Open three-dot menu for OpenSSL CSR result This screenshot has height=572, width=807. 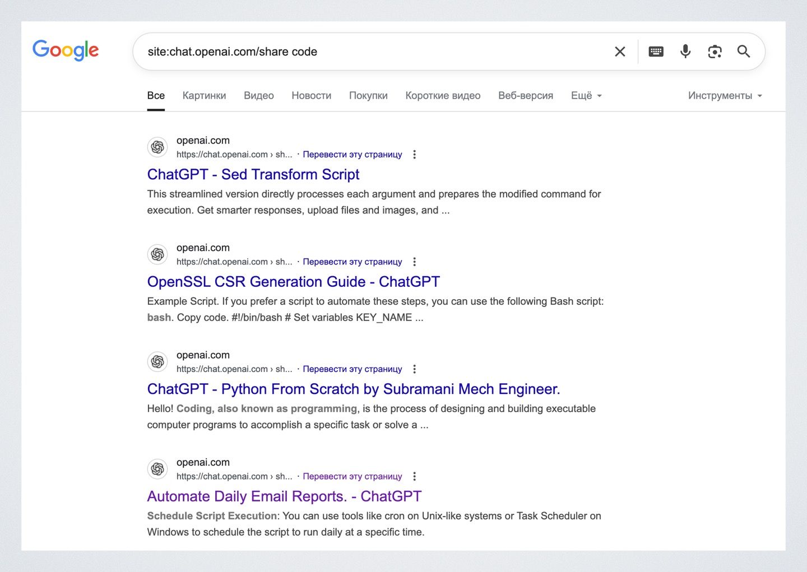(x=415, y=262)
